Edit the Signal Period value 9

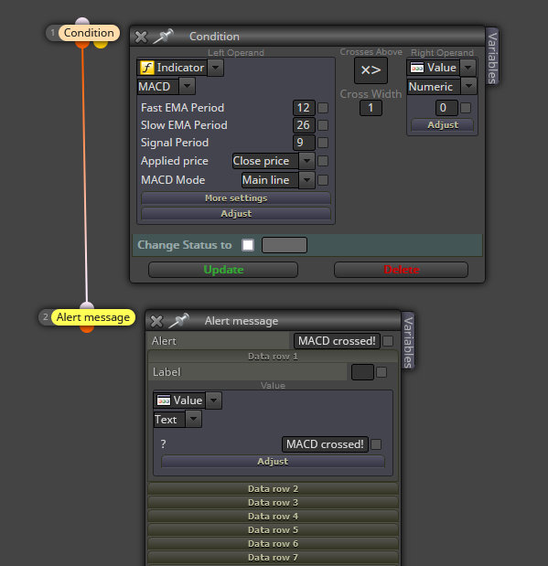pos(304,143)
